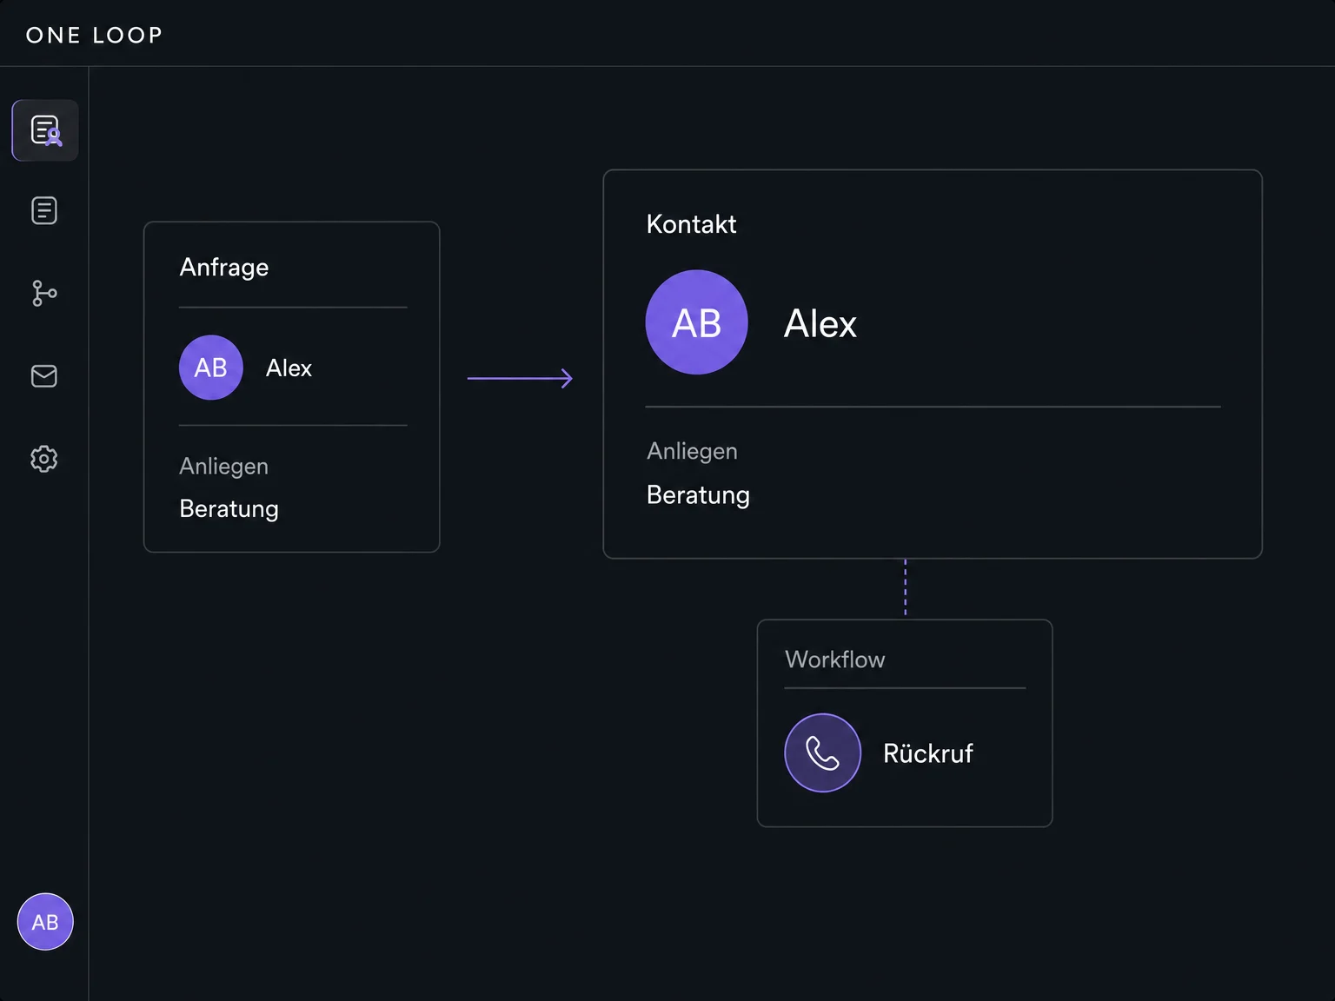Open the contact requests sidebar icon

tap(45, 130)
